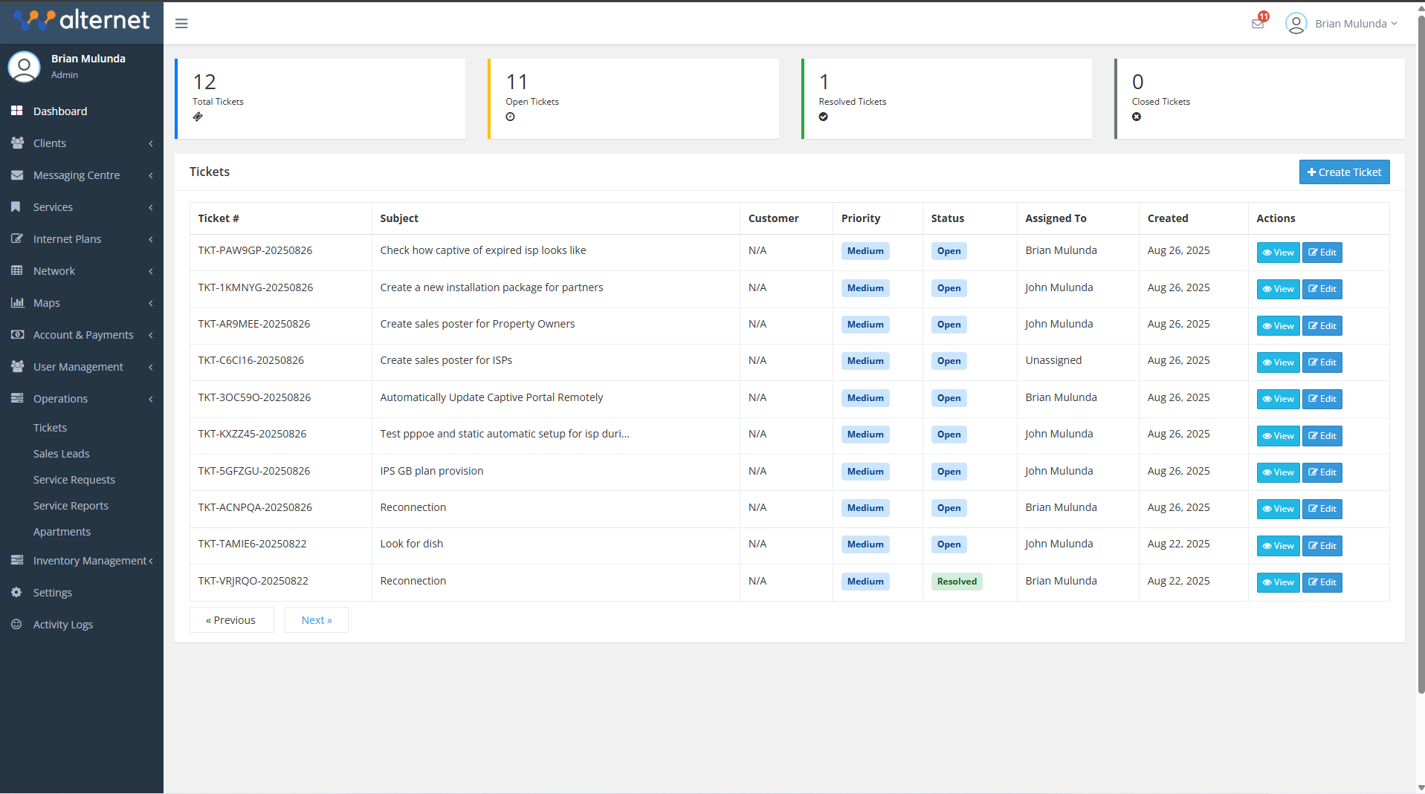Viewport: 1425px width, 794px height.
Task: Open the mail notifications envelope icon
Action: tap(1257, 24)
